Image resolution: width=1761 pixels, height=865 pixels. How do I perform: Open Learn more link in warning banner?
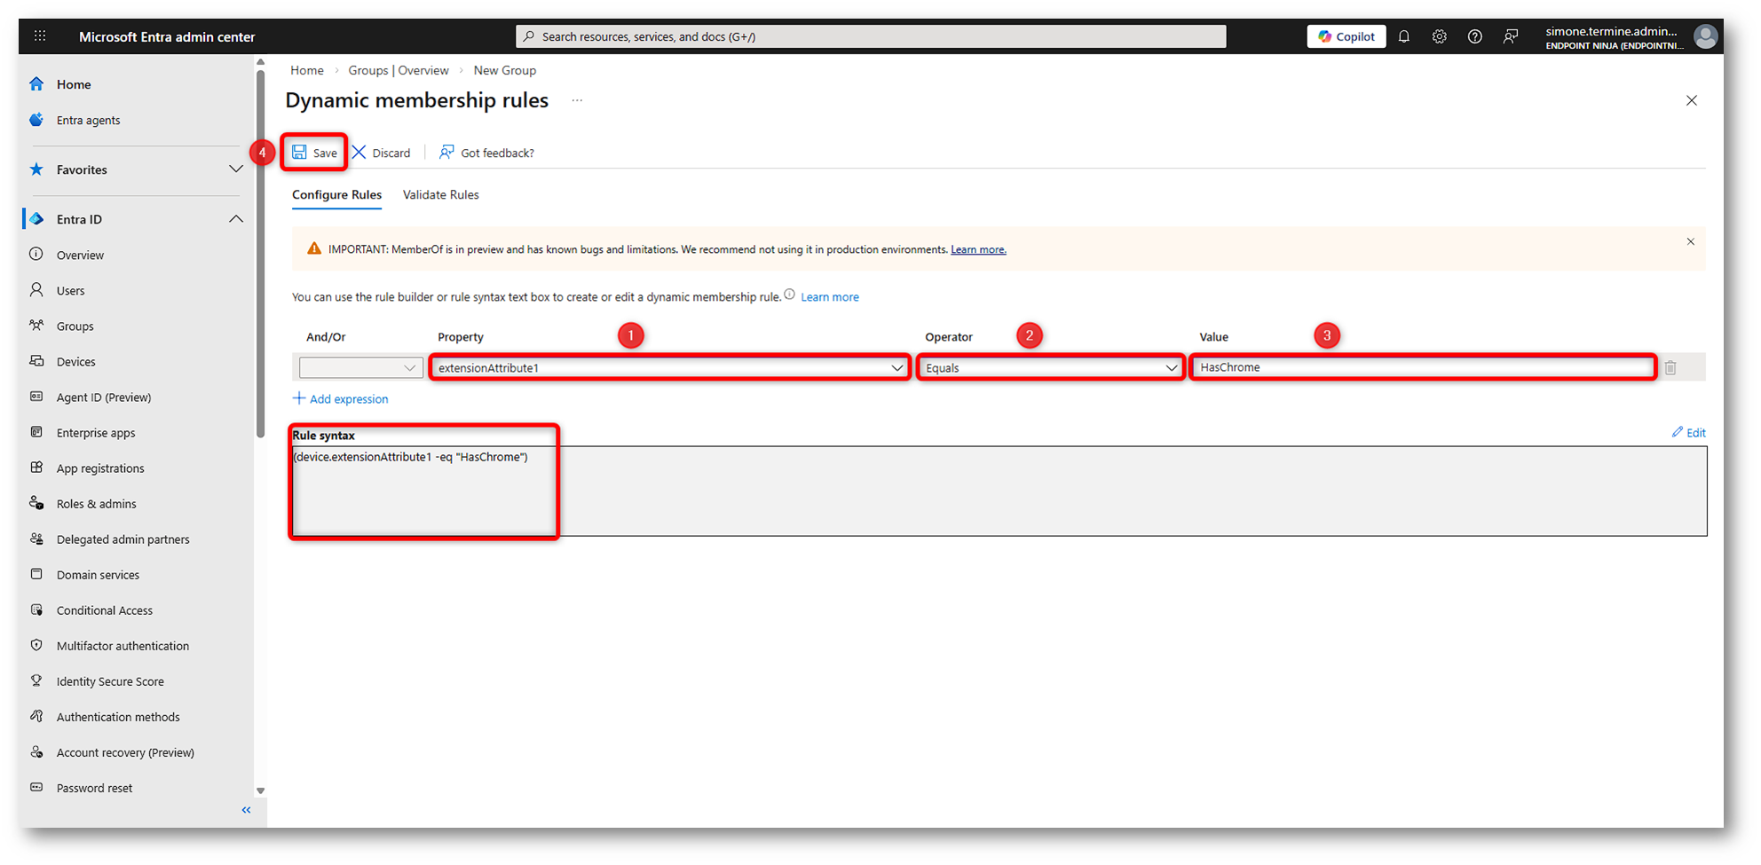coord(978,250)
